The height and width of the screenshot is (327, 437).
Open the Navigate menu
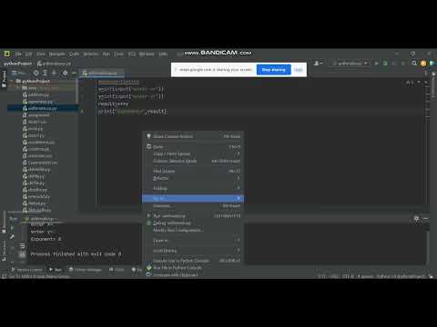point(56,54)
